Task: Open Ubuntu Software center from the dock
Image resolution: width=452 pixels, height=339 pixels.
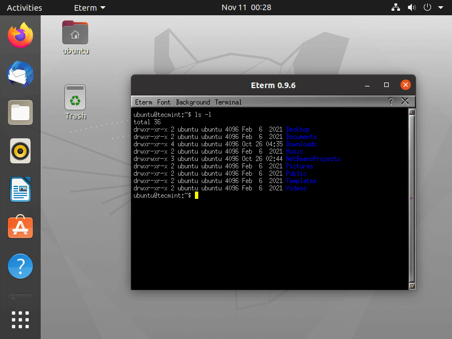Action: pos(20,228)
